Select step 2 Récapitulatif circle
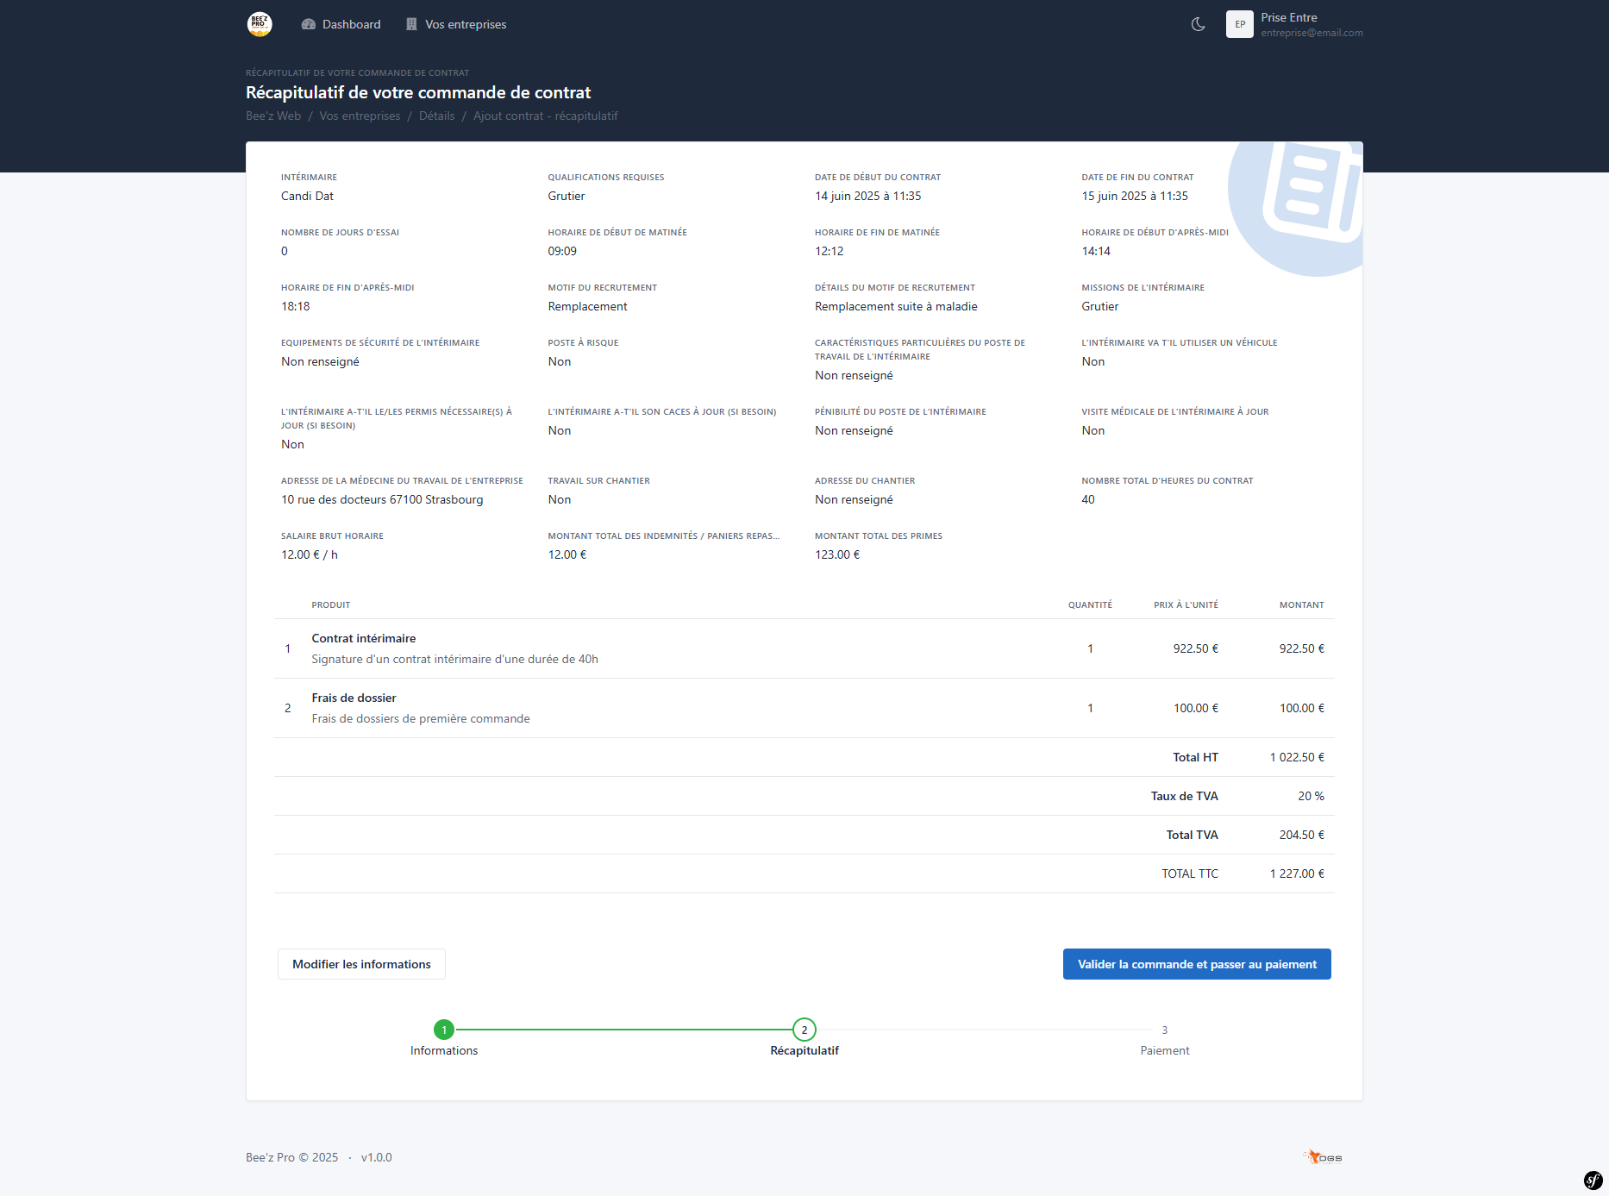Viewport: 1609px width, 1196px height. tap(804, 1030)
